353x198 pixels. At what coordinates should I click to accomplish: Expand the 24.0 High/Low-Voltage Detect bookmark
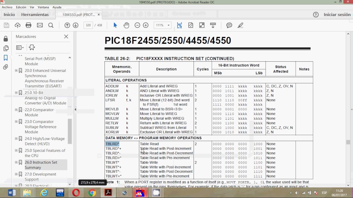16,139
